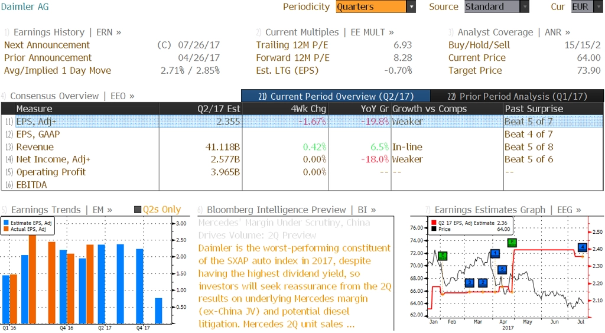Click green E earnings marker near February
Screen dimensions: 605x333
pyautogui.click(x=443, y=255)
